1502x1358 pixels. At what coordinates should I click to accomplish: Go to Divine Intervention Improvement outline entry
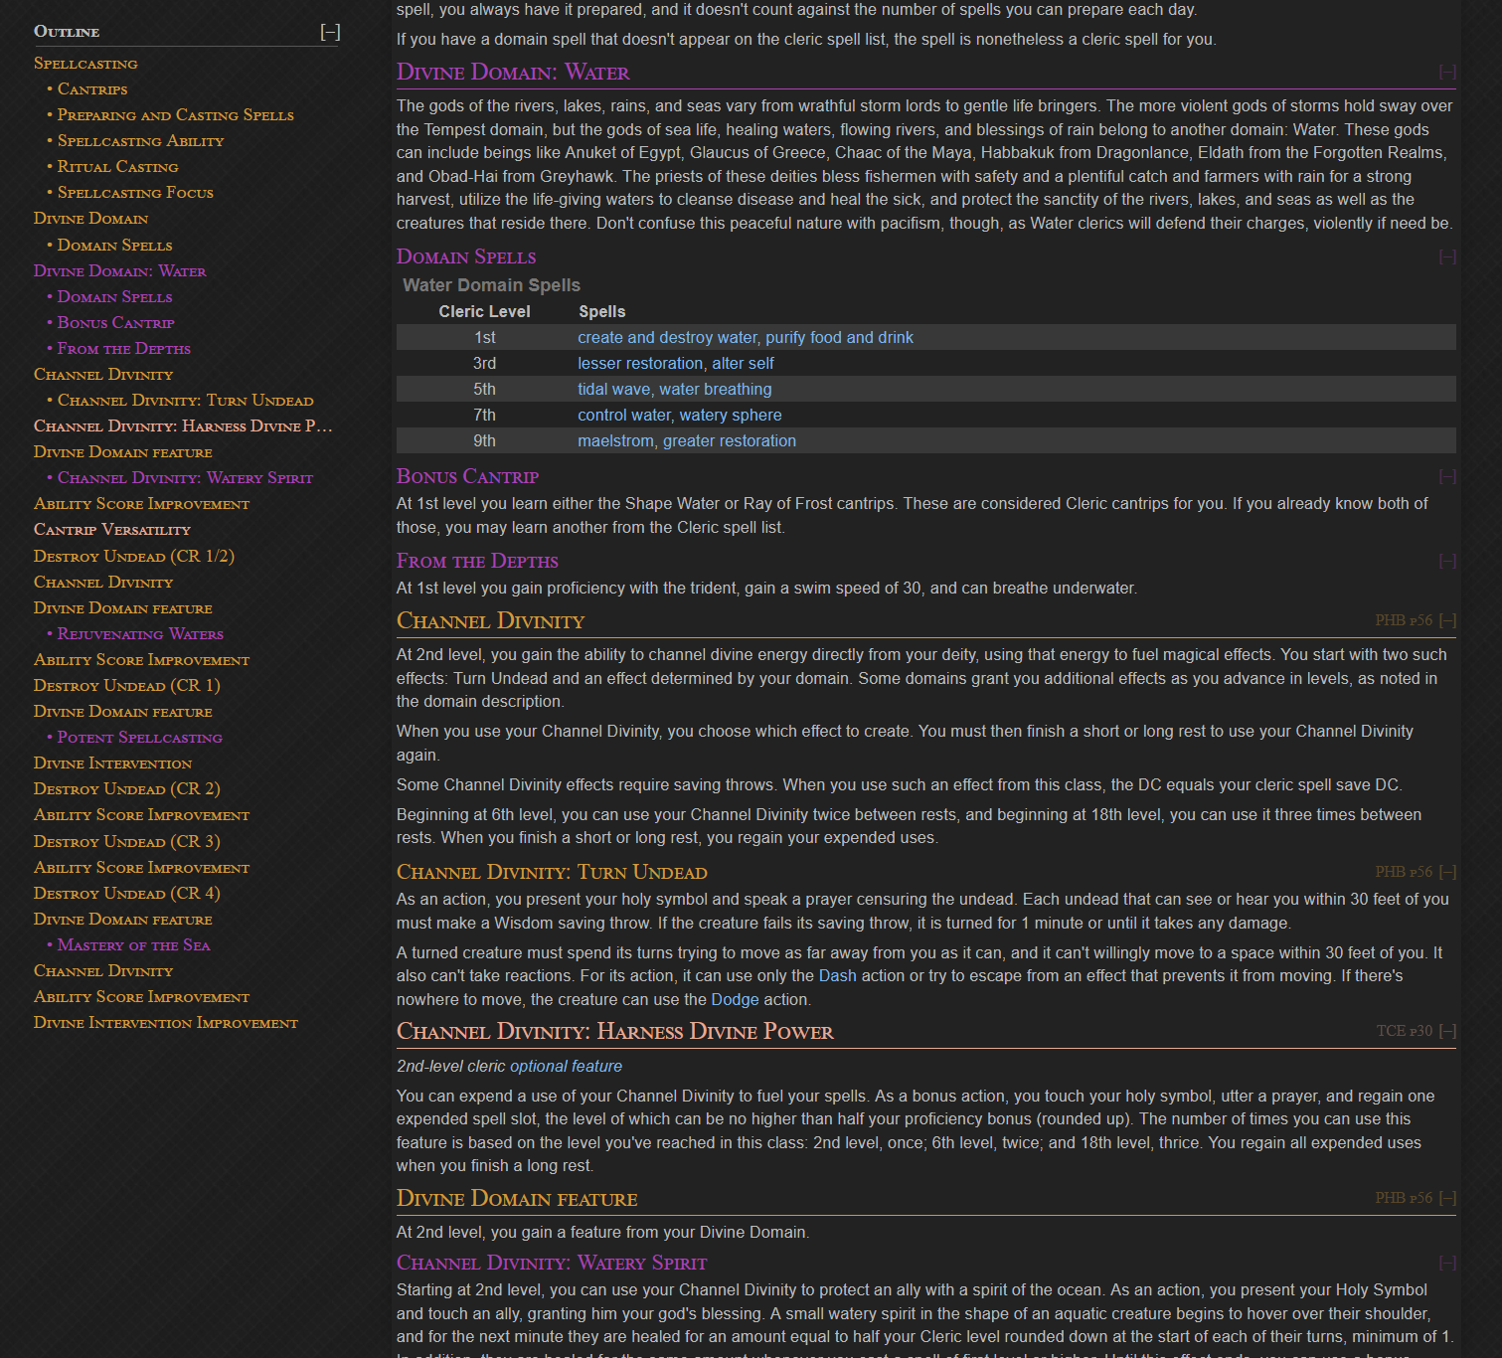(165, 1022)
